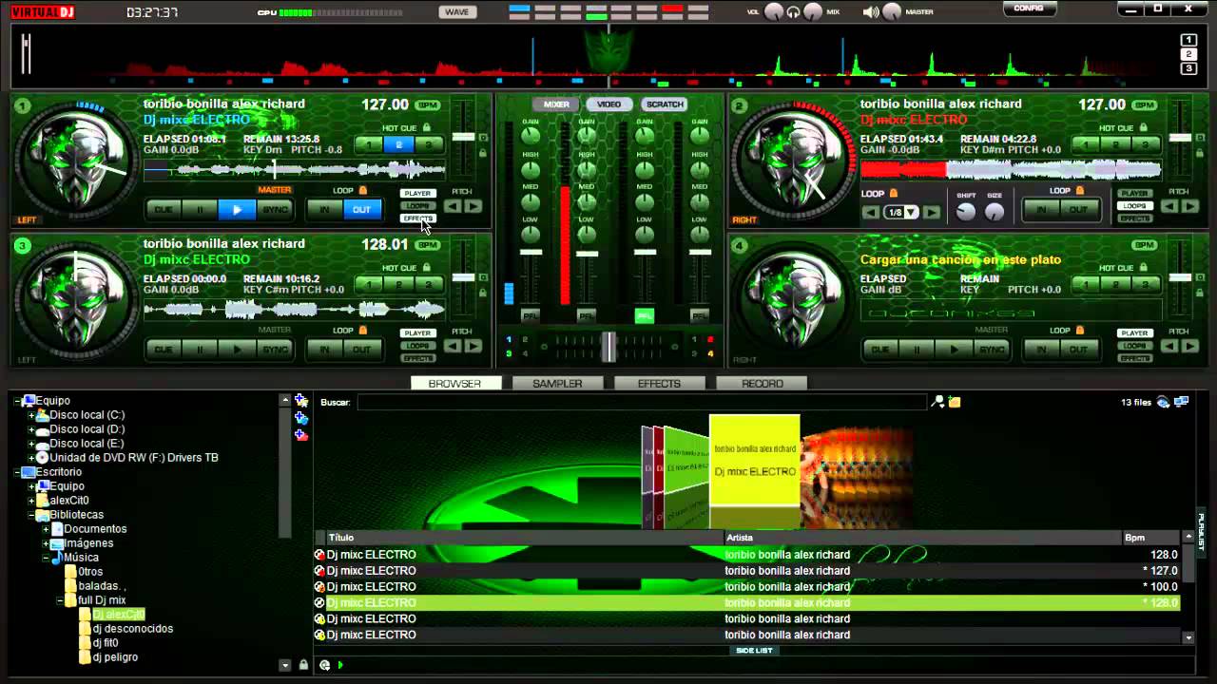
Task: Click the Disco local (C:) drive icon
Action: pyautogui.click(x=43, y=415)
